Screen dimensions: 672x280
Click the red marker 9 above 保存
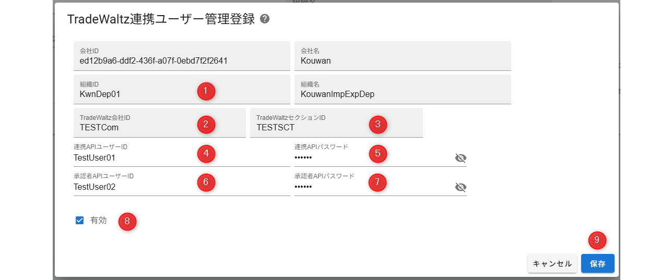pos(597,240)
